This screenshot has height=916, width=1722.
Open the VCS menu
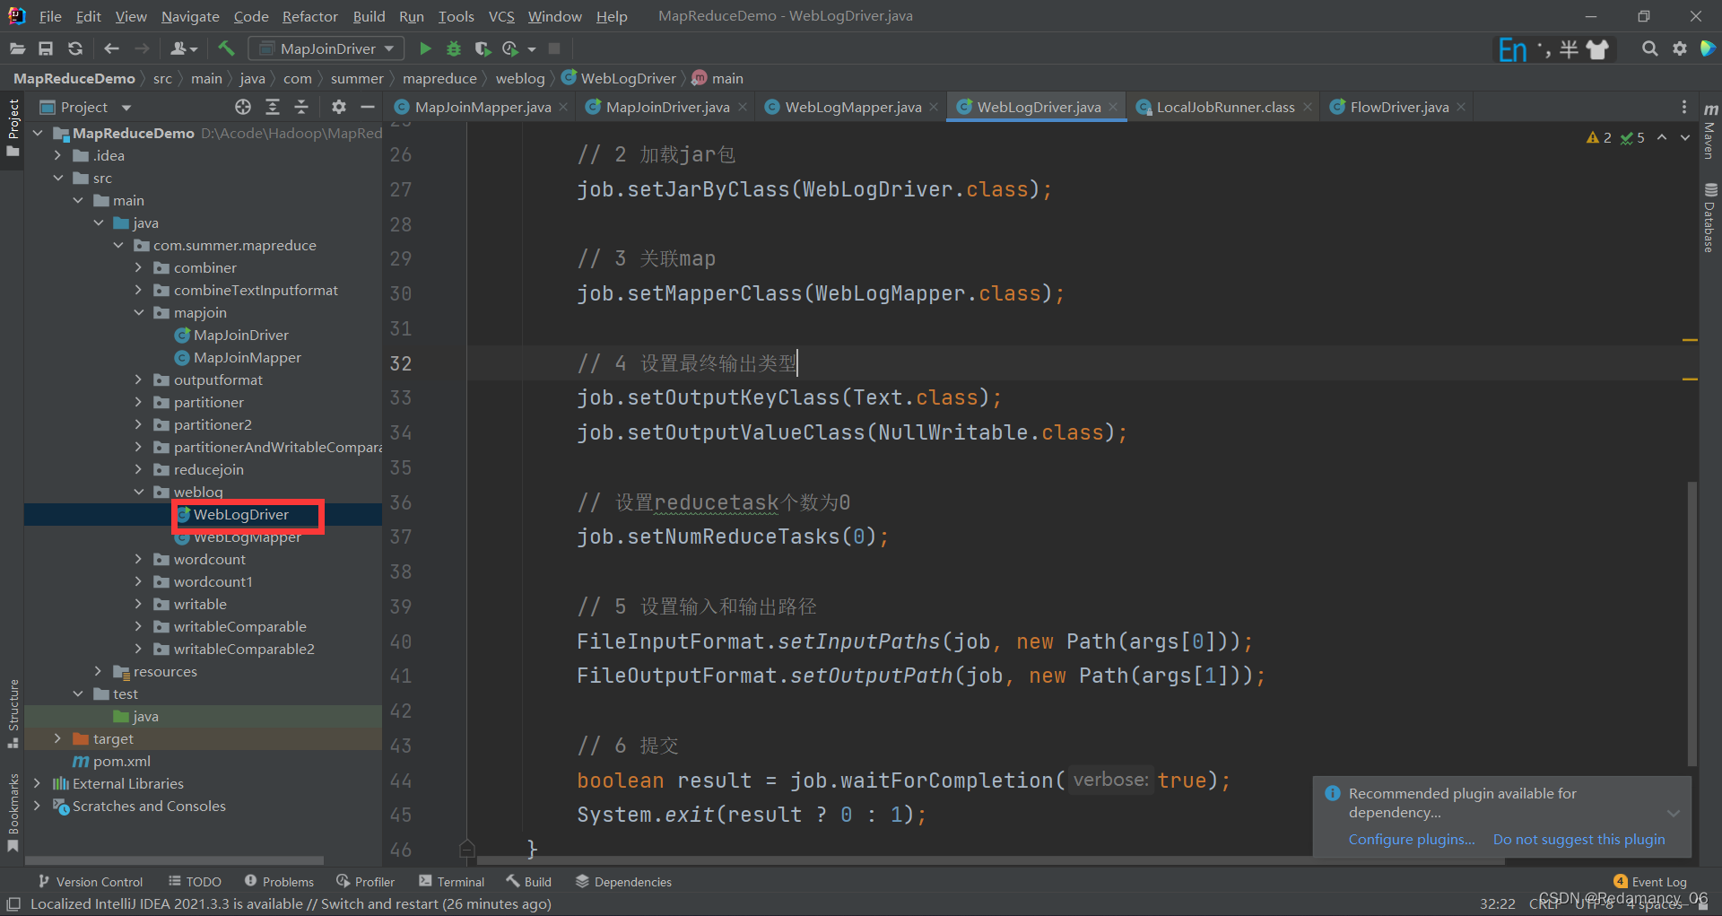pos(501,16)
